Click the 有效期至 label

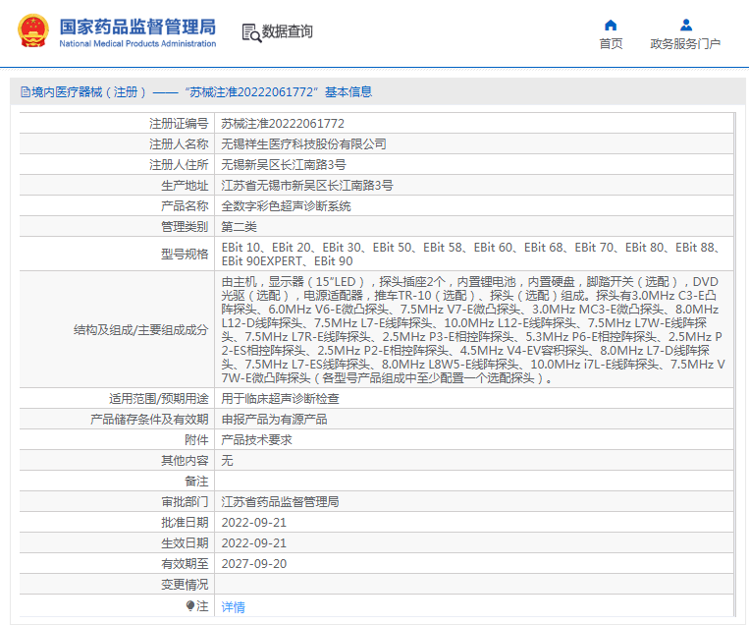tap(185, 563)
